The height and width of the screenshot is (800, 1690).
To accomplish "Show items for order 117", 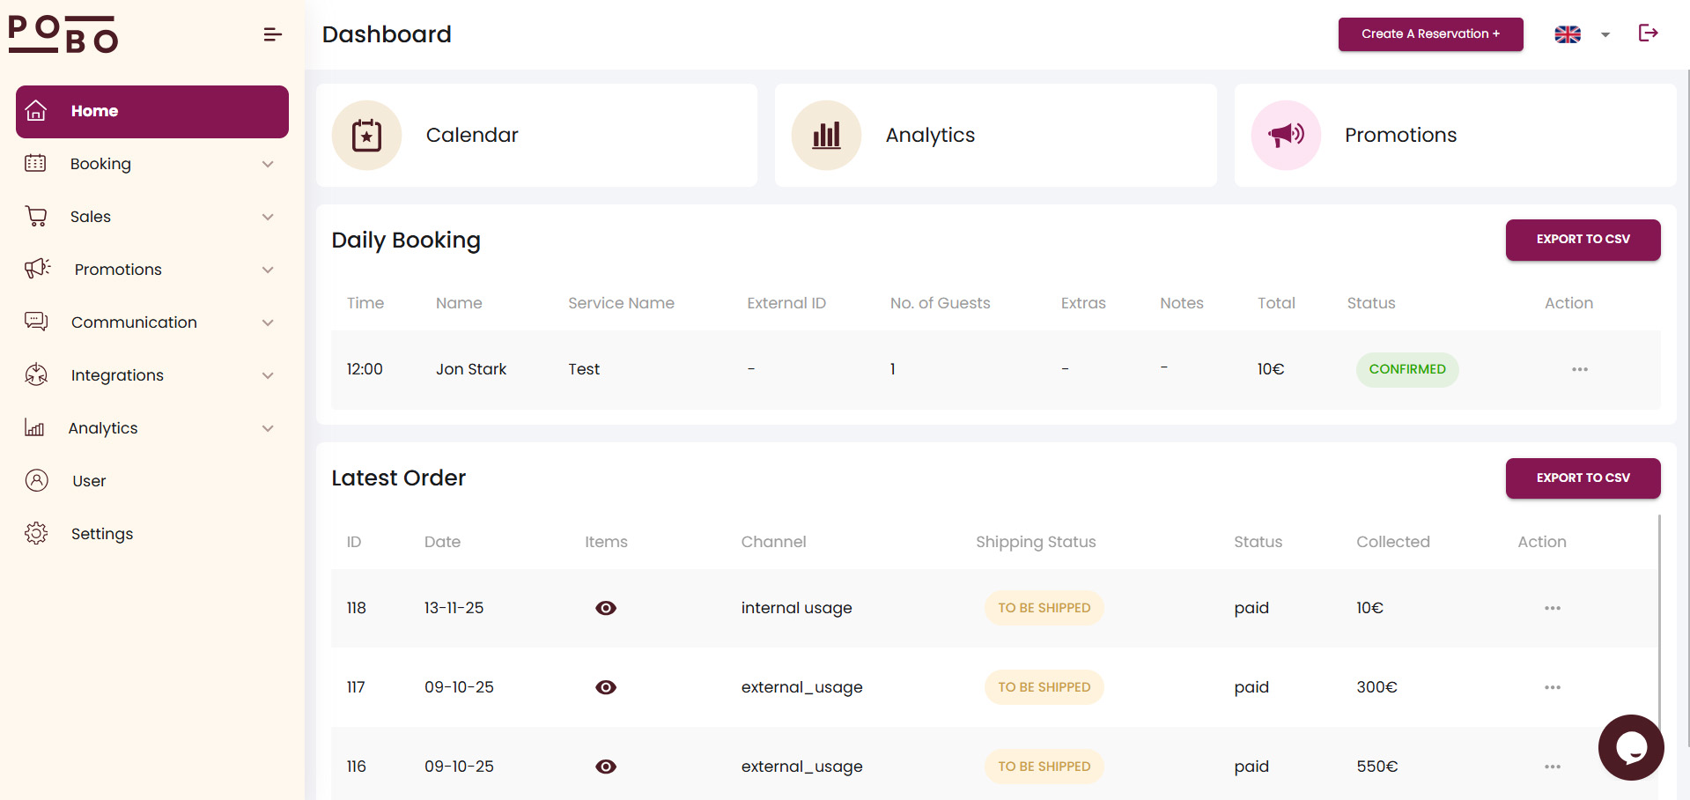I will pyautogui.click(x=606, y=687).
